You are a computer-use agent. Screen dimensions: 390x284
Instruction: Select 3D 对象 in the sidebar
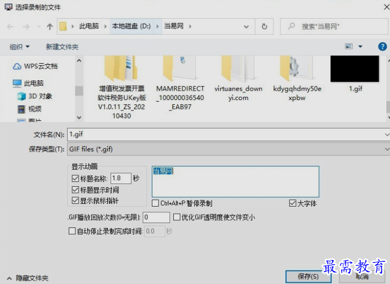(35, 96)
